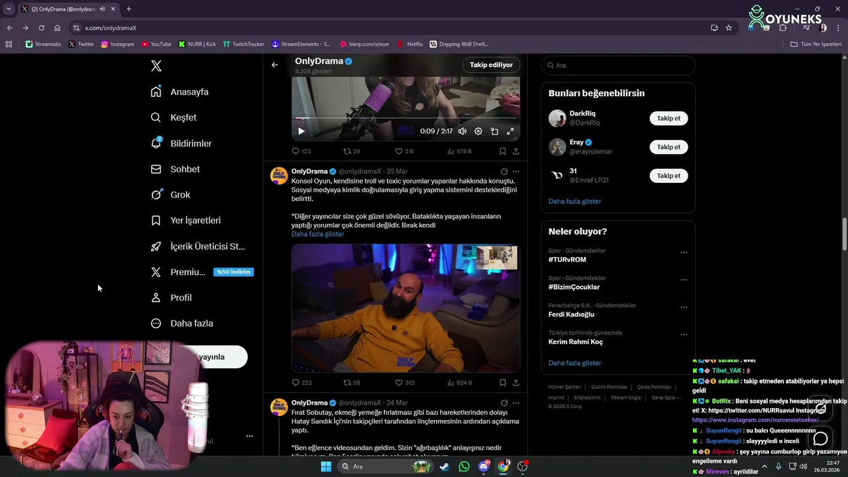Open more options on 24 Mar post
Image resolution: width=848 pixels, height=477 pixels.
click(516, 403)
